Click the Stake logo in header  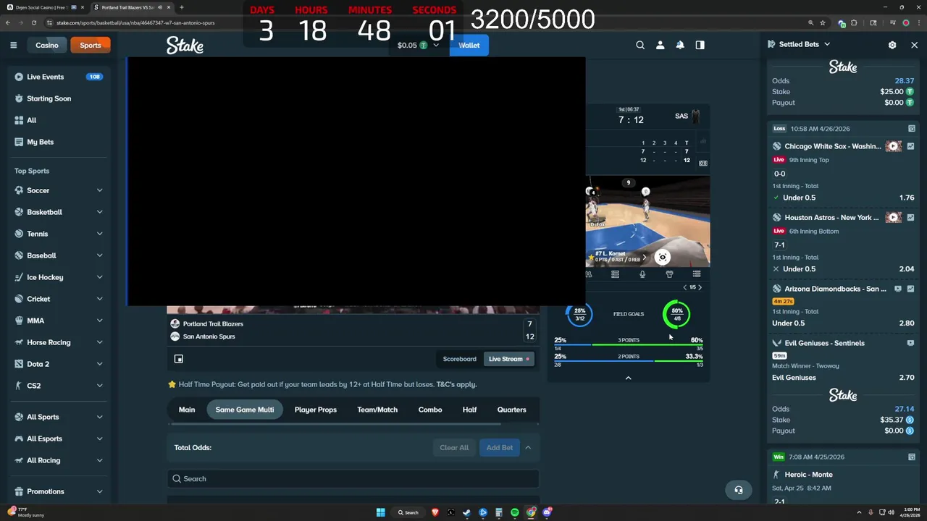pos(185,45)
